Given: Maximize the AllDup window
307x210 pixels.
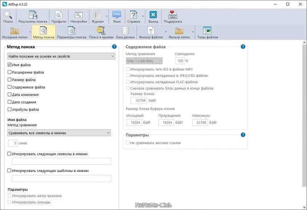Looking at the screenshot, I should click(x=287, y=4).
